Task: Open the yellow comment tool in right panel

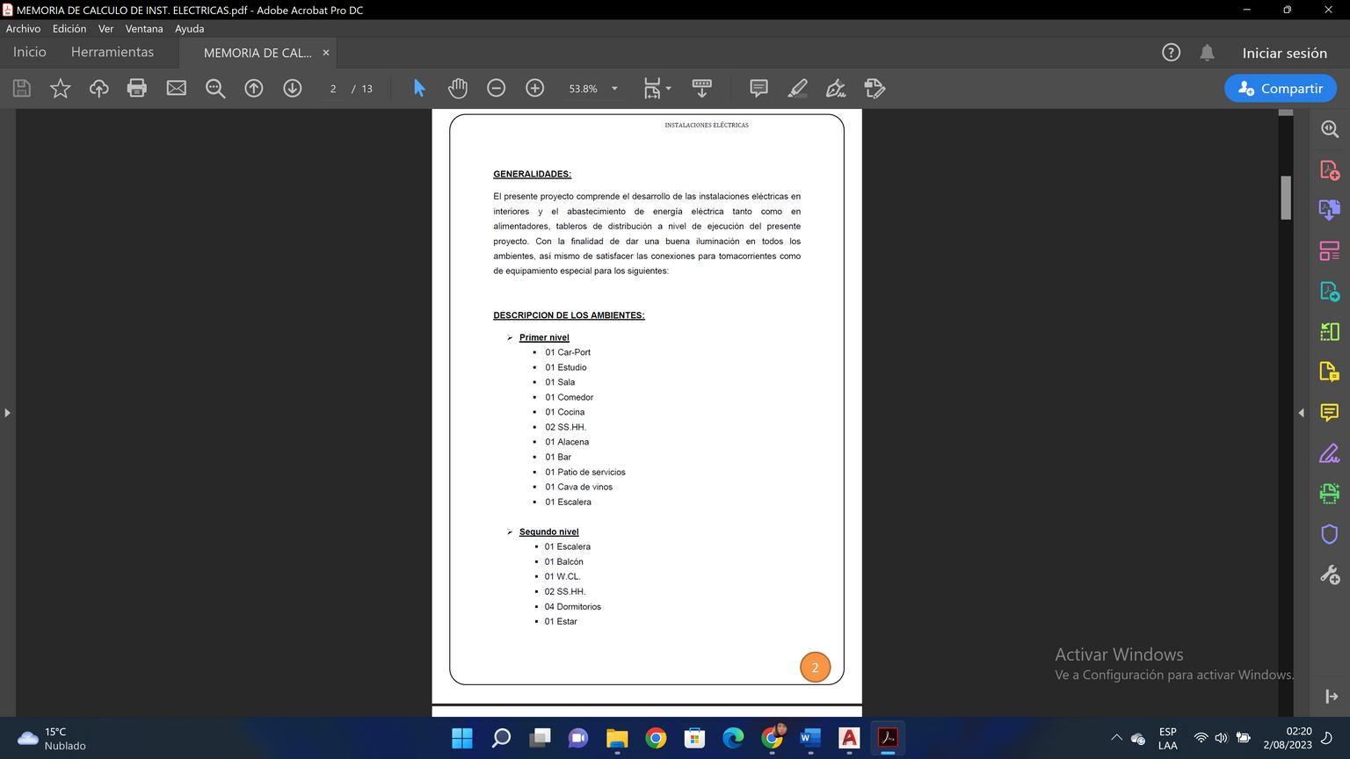Action: click(1330, 412)
